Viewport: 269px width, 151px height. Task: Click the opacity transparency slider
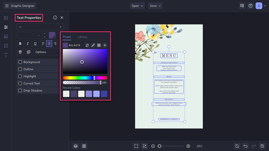point(82,83)
